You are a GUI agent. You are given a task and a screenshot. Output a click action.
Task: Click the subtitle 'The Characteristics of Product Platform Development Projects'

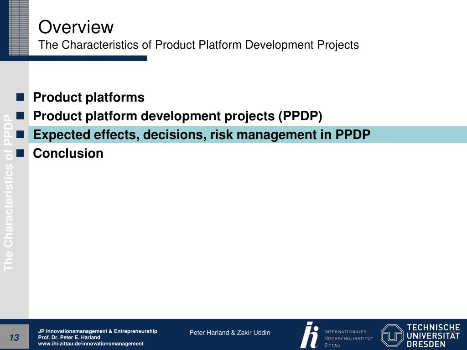click(x=199, y=45)
